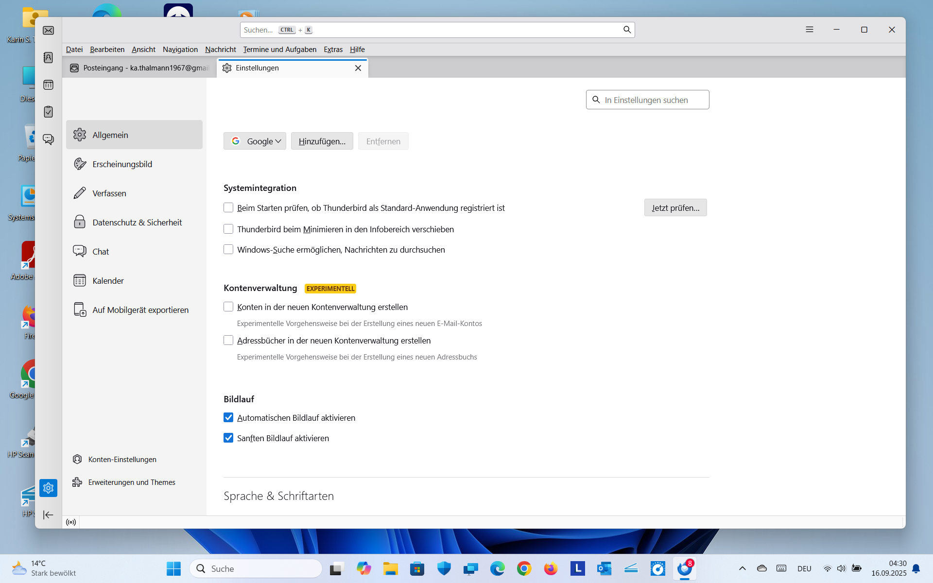Enable Windows-Suche message search checkbox
Screen dimensions: 933x583
click(228, 250)
